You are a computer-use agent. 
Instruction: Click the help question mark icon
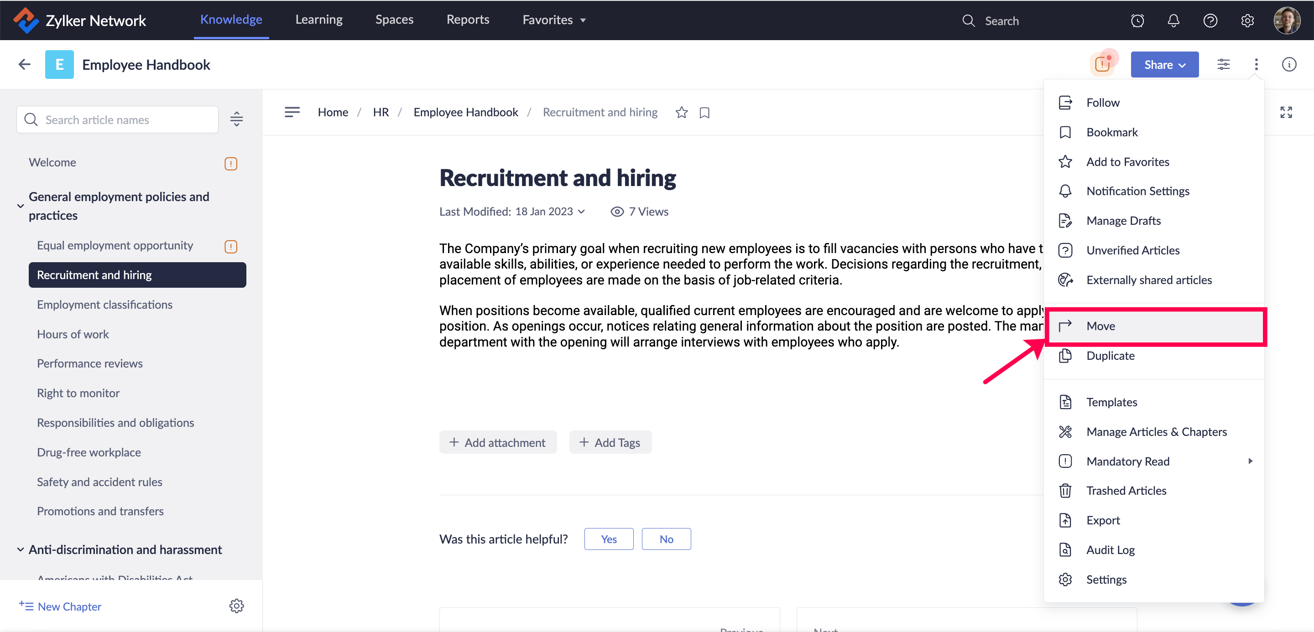1210,21
